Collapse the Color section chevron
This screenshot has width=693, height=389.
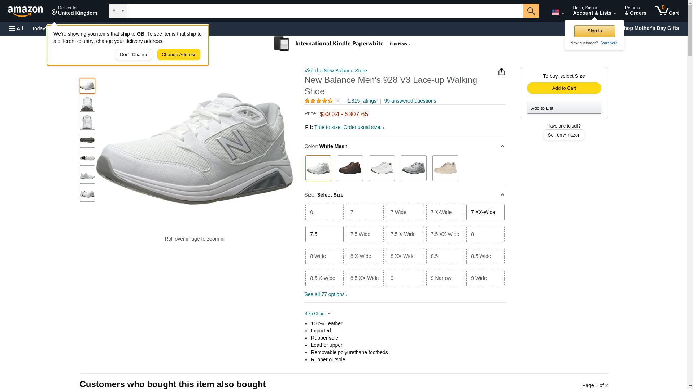coord(502,146)
